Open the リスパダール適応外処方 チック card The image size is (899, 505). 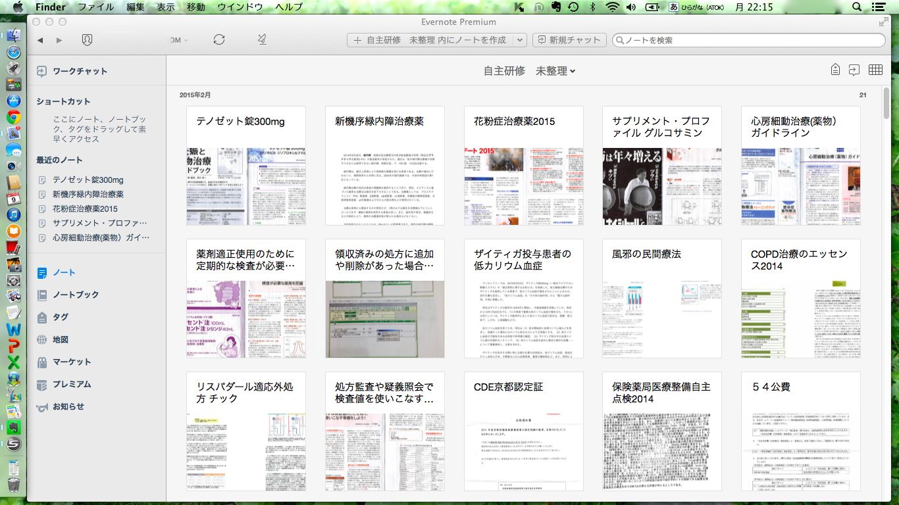tap(246, 431)
